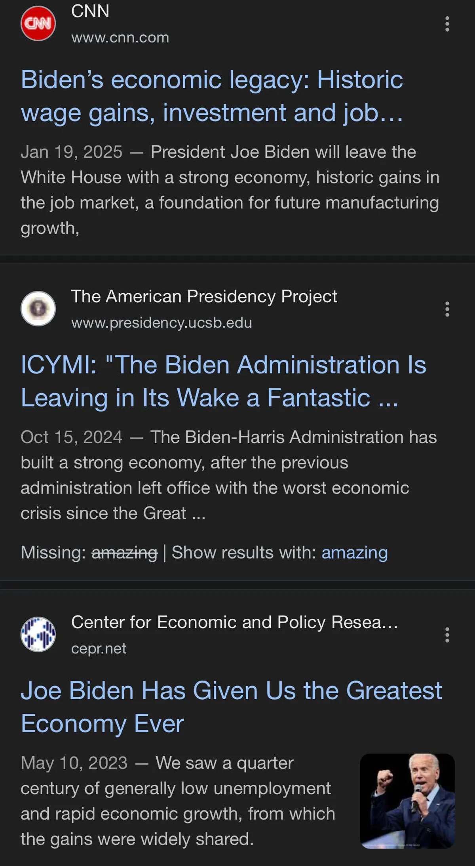Viewport: 475px width, 866px height.
Task: Open the three-dot menu for cepr.net result
Action: [447, 635]
